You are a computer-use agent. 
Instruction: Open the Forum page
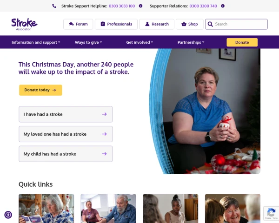[78, 24]
